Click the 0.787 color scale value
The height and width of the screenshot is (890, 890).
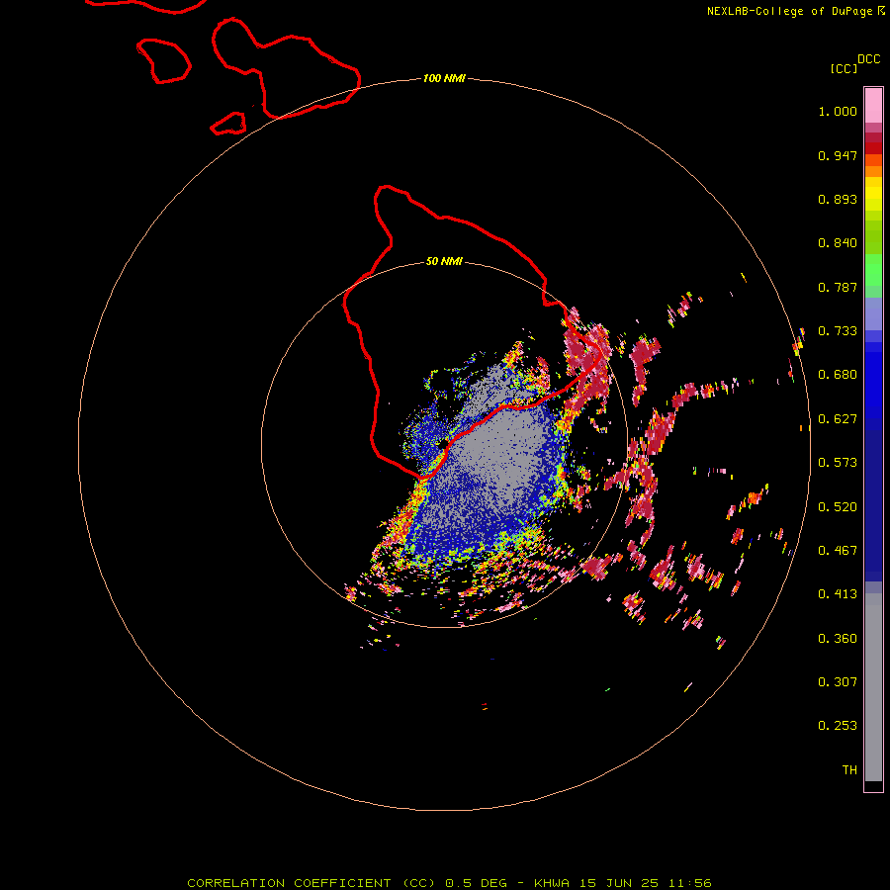[x=838, y=287]
